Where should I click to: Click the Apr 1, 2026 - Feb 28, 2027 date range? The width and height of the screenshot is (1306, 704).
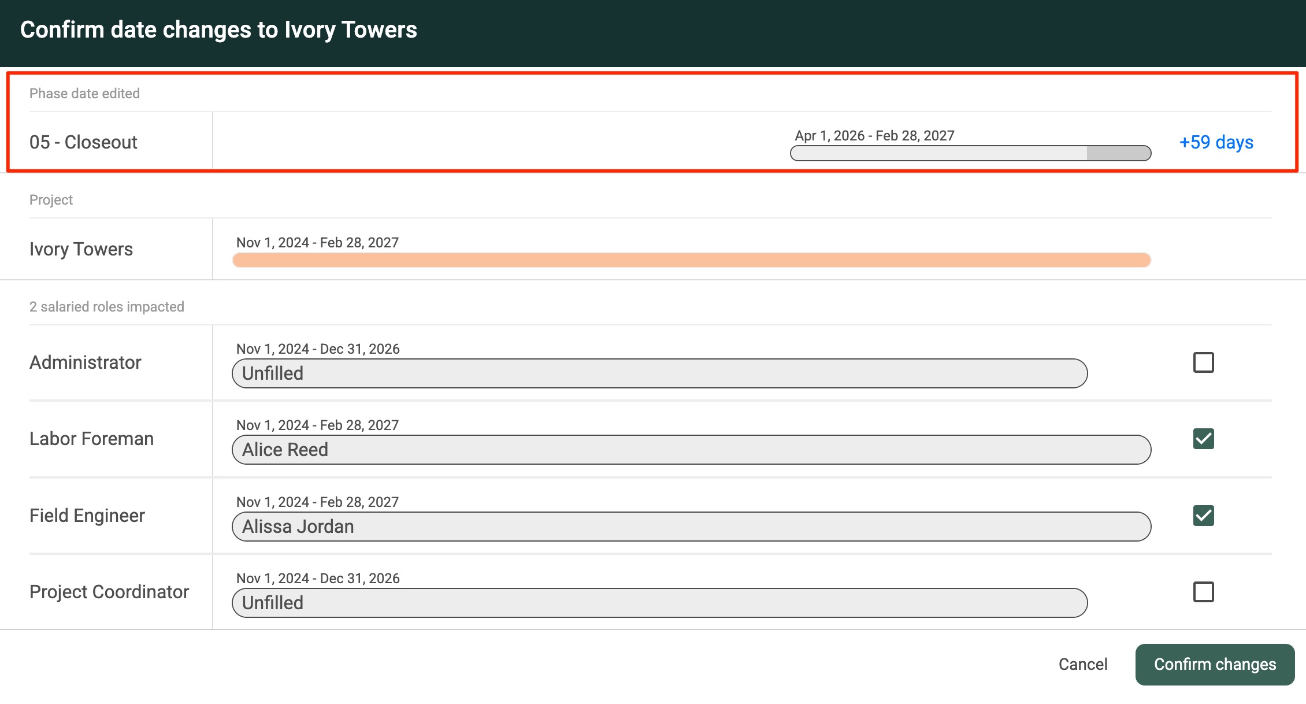coord(874,136)
